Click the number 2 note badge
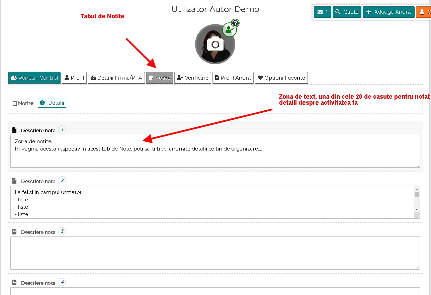 (x=62, y=181)
